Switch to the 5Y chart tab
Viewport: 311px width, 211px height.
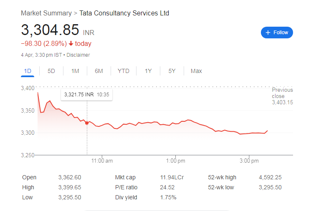pyautogui.click(x=172, y=71)
